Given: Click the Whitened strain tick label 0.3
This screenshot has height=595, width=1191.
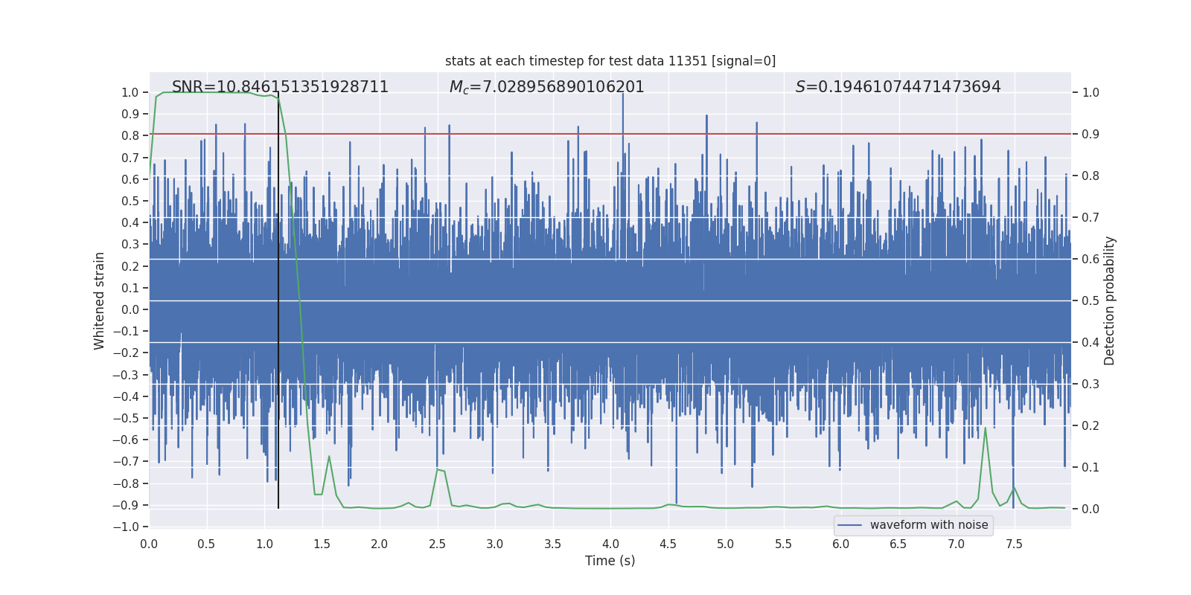Looking at the screenshot, I should tap(130, 244).
